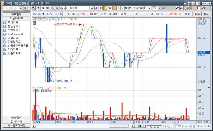
Task: Click the help question mark icon
Action: (x=198, y=3)
